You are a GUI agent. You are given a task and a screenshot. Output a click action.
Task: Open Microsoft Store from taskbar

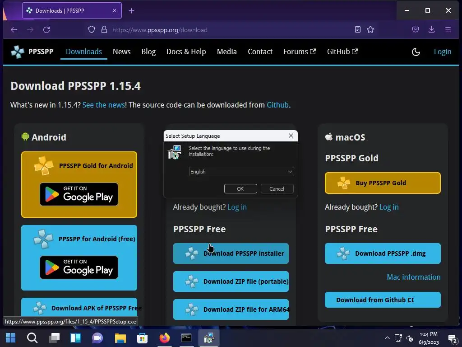[x=142, y=338]
